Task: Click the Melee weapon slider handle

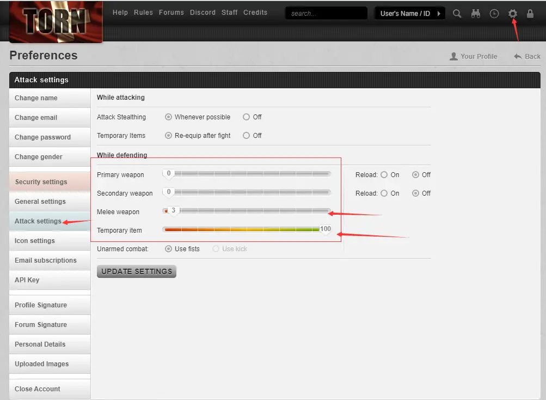Action: point(173,211)
